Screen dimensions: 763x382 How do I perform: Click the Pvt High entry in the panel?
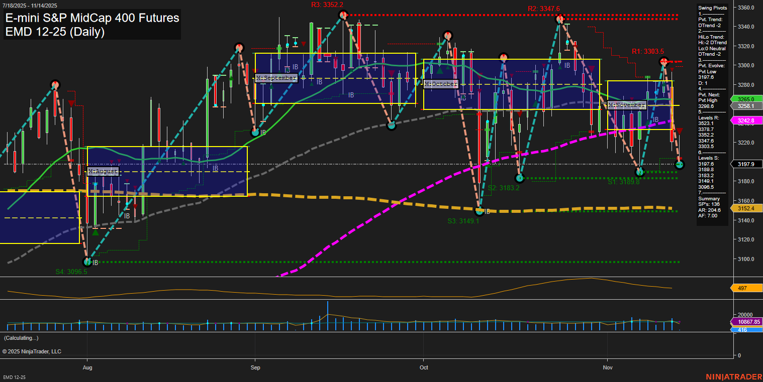coord(708,100)
